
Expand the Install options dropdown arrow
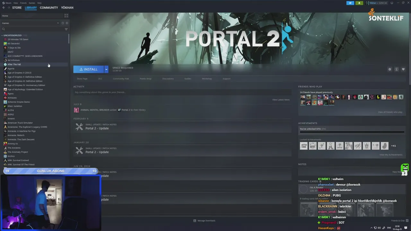106,69
